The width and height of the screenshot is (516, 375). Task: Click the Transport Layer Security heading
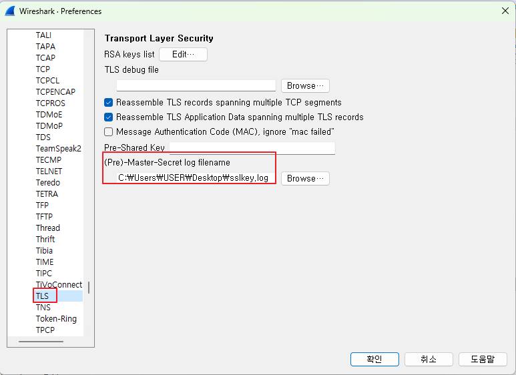(x=159, y=39)
